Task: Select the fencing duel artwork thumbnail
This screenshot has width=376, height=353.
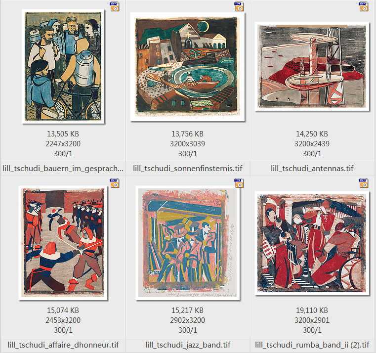Action: coord(63,243)
